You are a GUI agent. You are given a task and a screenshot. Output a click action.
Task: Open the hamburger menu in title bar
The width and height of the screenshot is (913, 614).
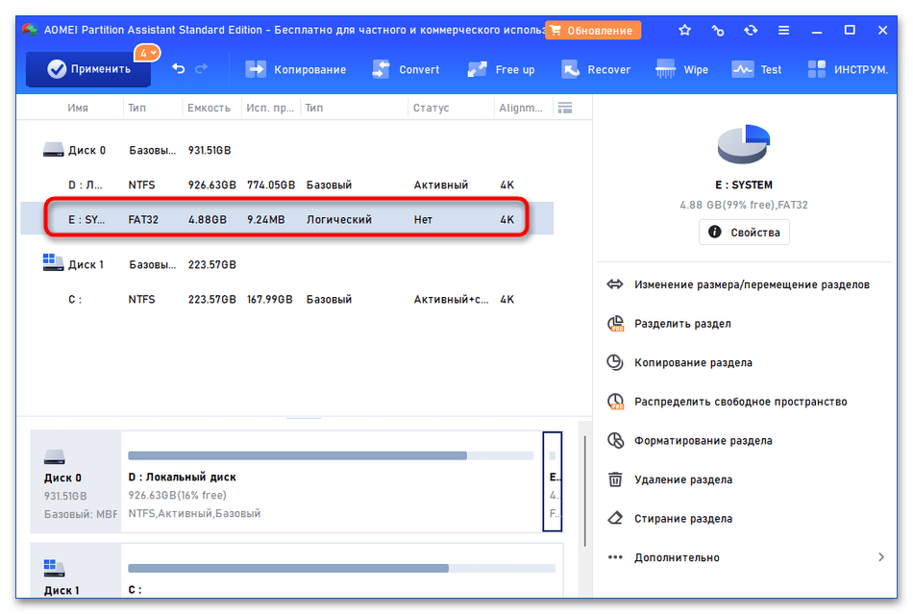(783, 30)
